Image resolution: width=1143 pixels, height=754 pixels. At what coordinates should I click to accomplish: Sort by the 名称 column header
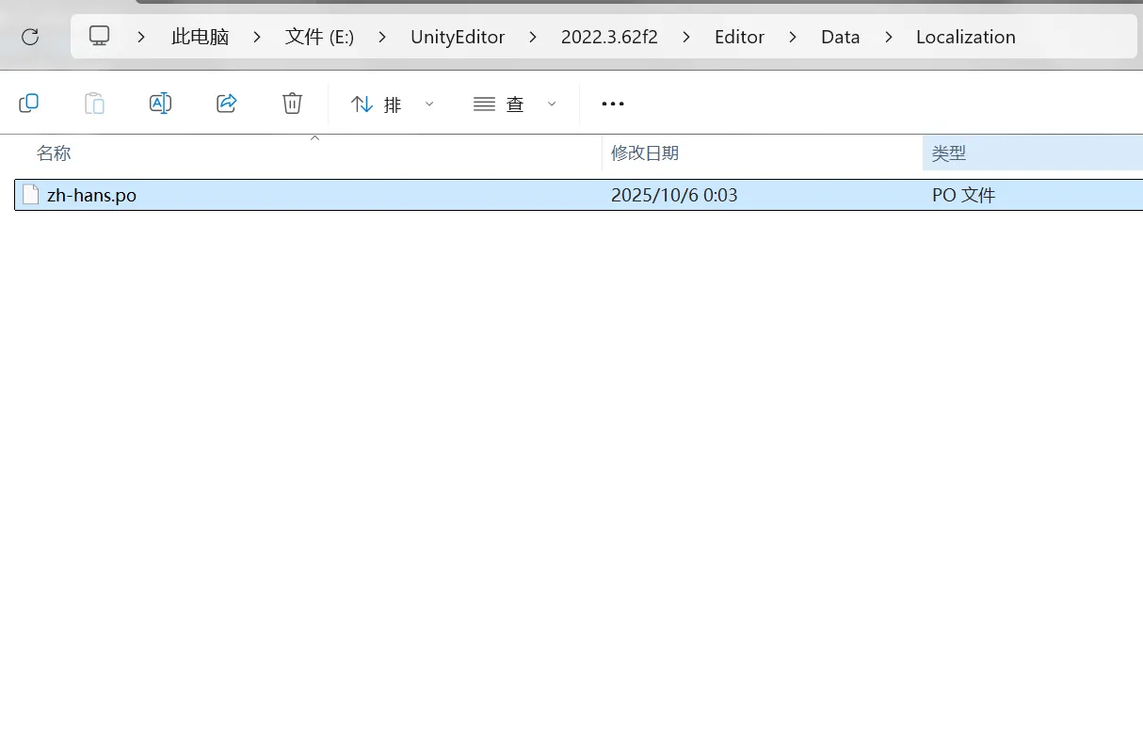54,153
